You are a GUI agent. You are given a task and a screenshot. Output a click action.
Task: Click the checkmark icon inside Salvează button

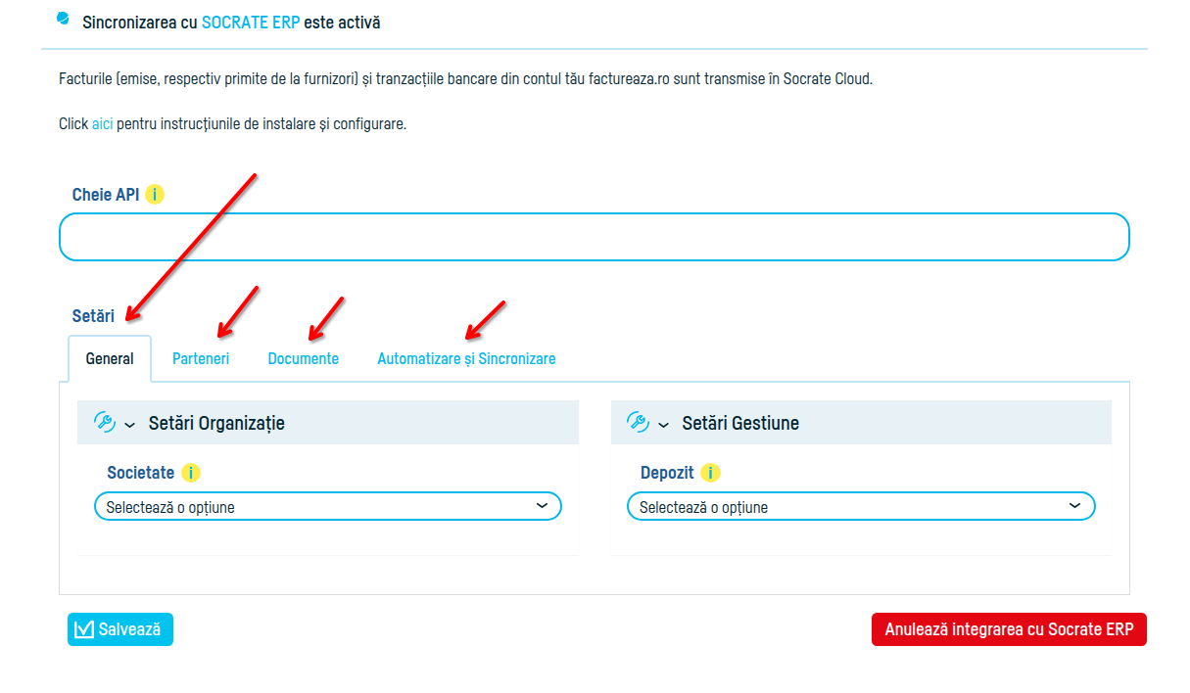click(x=85, y=628)
